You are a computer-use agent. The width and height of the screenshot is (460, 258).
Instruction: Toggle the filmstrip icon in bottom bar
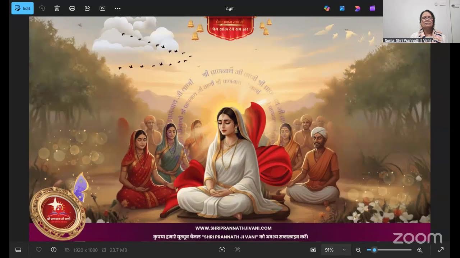(x=18, y=250)
